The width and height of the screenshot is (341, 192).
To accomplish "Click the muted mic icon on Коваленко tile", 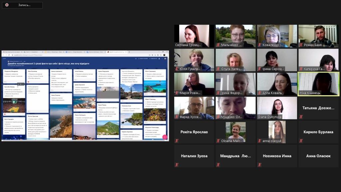I will 259,45.
